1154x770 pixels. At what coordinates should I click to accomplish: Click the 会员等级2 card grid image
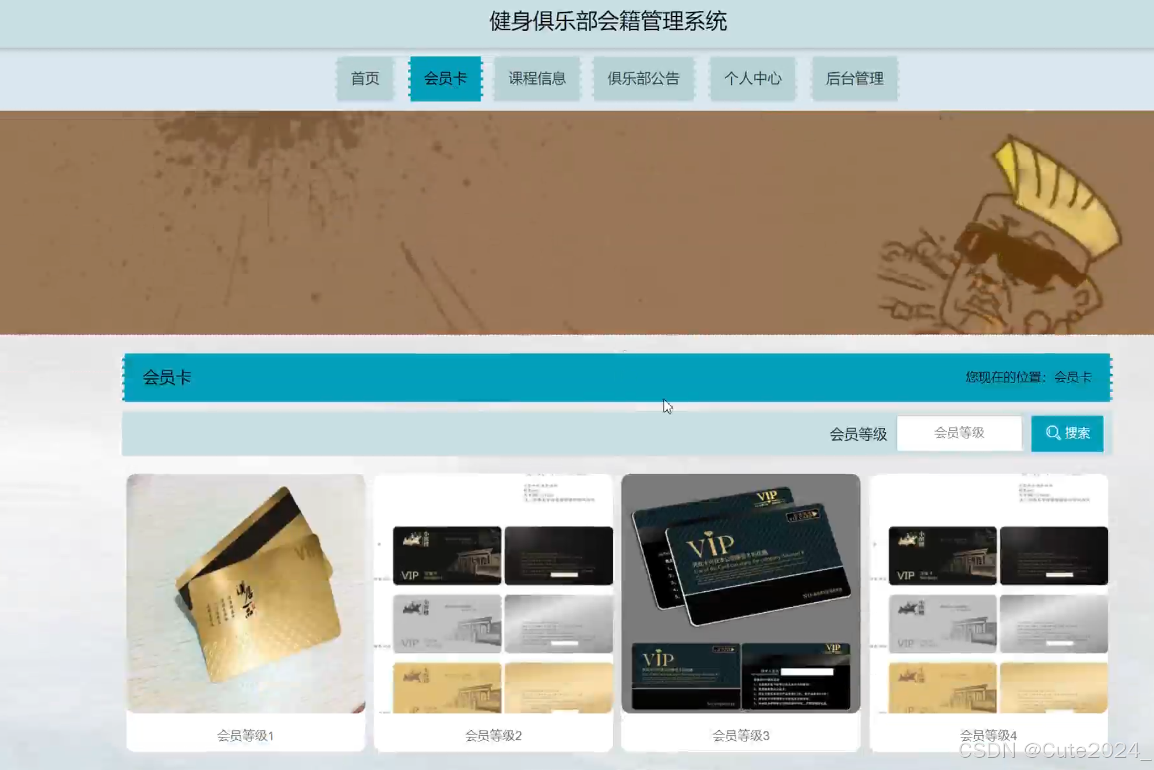(x=494, y=594)
